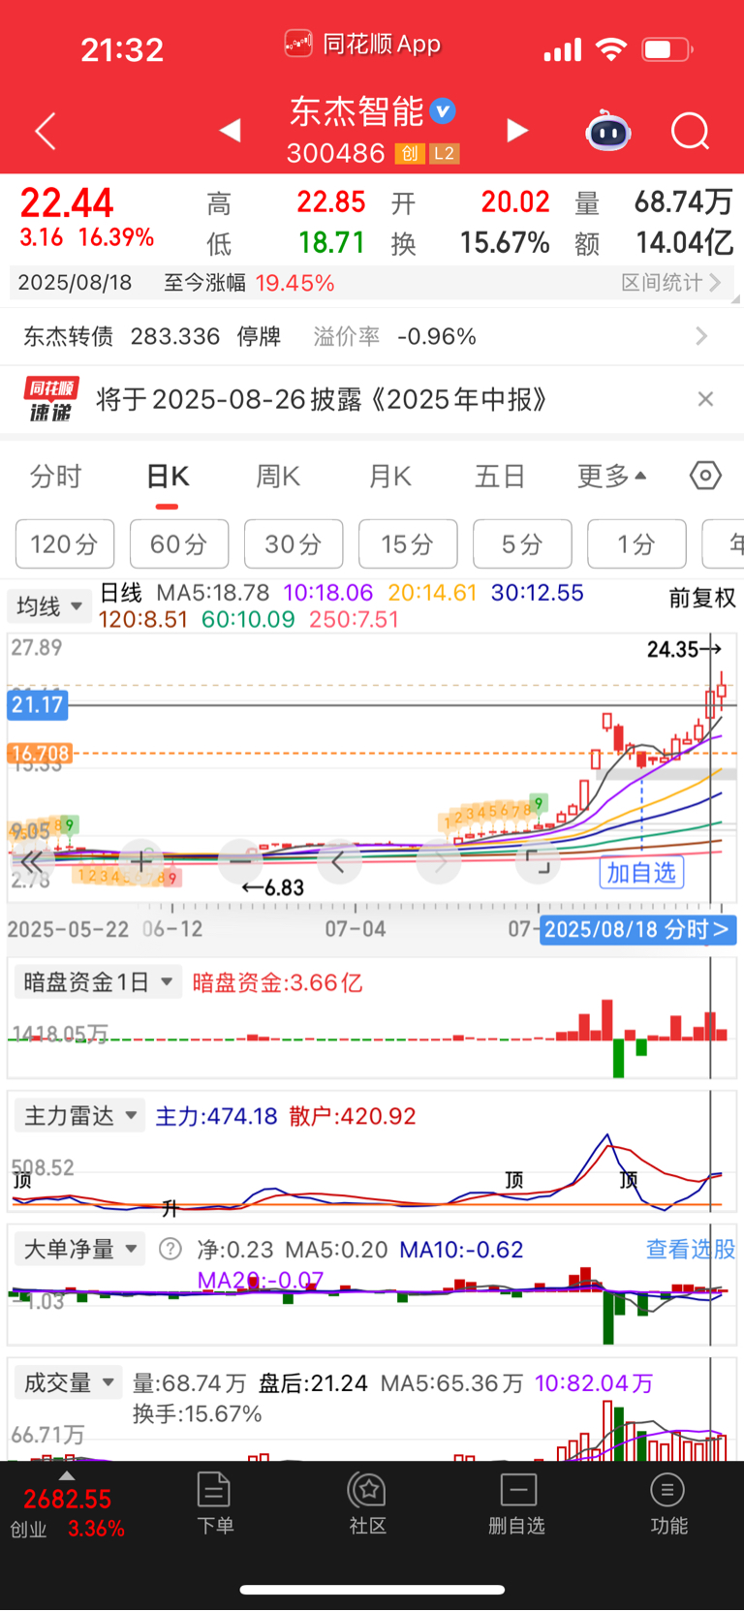Zoom out chart with minus button

pos(241,860)
